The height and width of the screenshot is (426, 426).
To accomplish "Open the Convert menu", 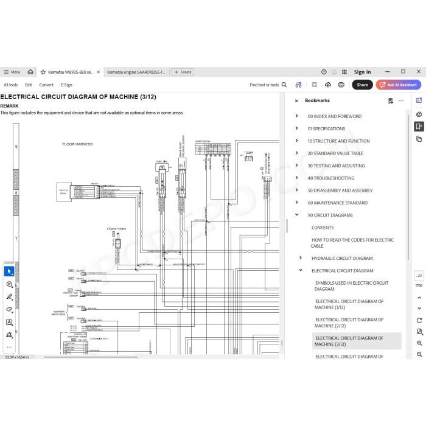I will [x=46, y=85].
